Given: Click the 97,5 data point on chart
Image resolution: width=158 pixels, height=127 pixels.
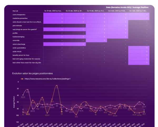Looking at the screenshot, I should click(76, 114).
